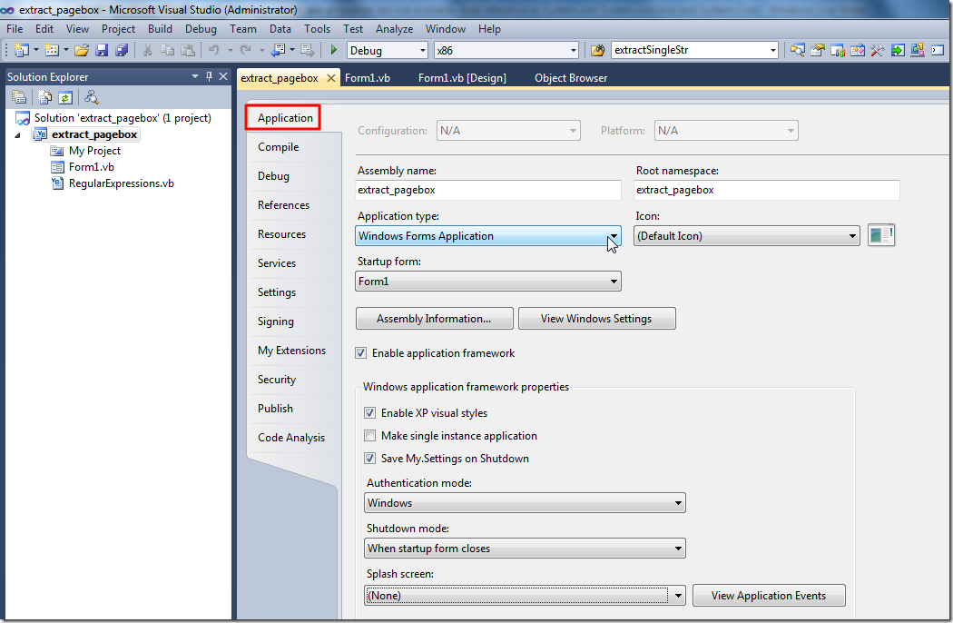953x623 pixels.
Task: Open the Extension Manager toolbar icon
Action: pyautogui.click(x=917, y=50)
